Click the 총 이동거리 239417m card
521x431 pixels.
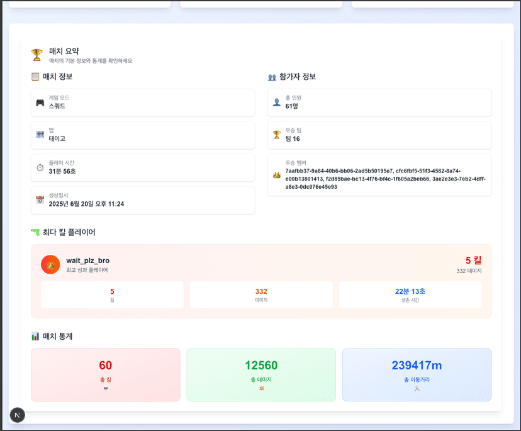click(x=417, y=374)
